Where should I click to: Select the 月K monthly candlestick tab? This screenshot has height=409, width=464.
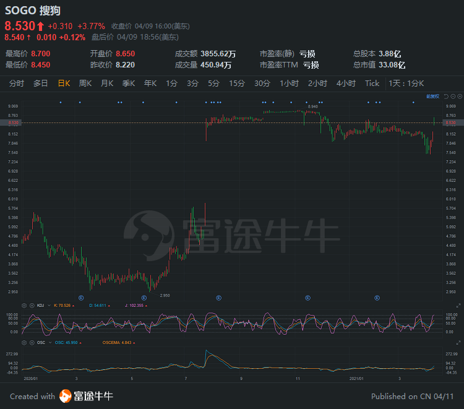coord(107,84)
